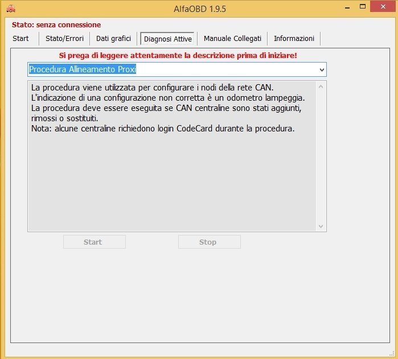Click the Stop button
398x359 pixels.
[x=210, y=242]
